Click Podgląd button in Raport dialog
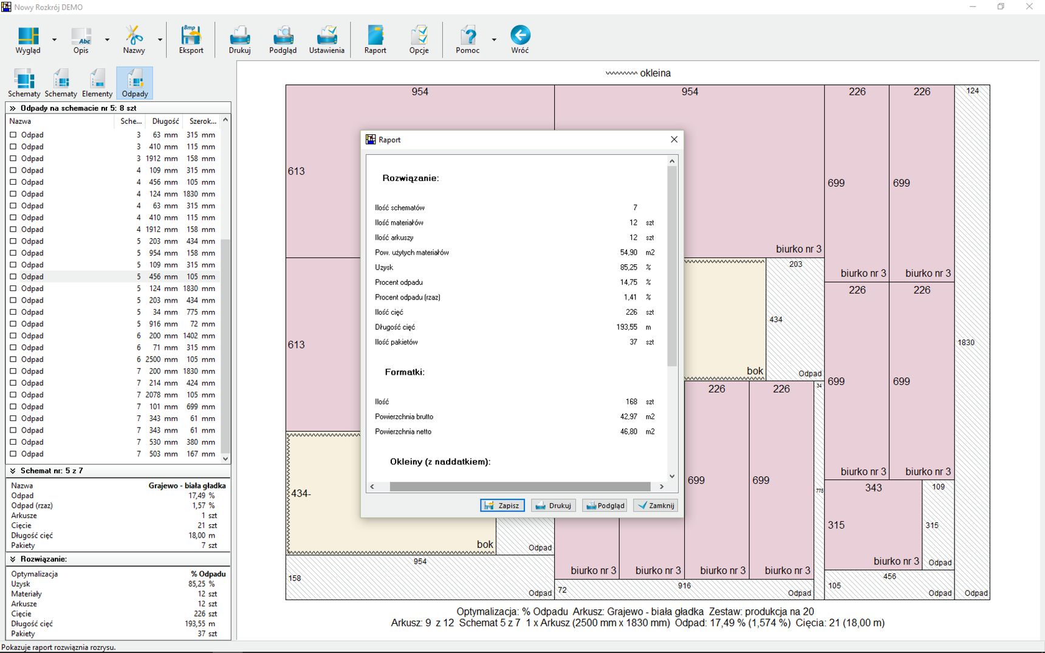The height and width of the screenshot is (653, 1045). [605, 505]
